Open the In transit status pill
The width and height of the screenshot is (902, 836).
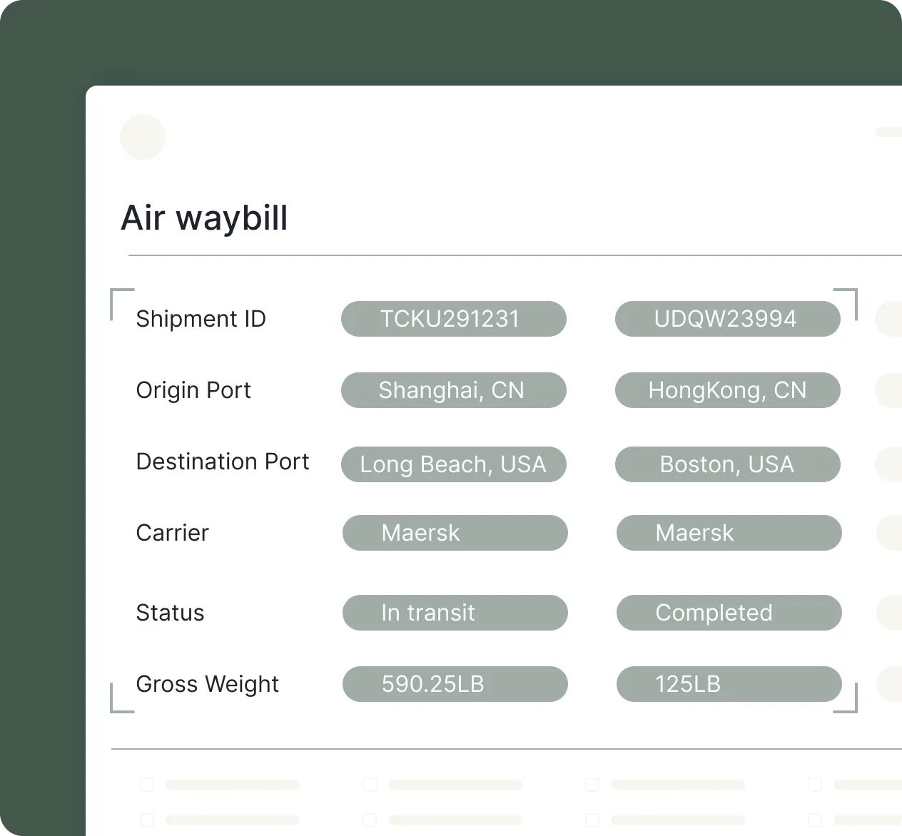coord(455,613)
